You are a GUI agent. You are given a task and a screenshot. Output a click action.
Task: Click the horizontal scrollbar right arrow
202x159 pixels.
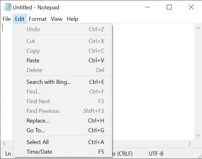tap(190, 144)
